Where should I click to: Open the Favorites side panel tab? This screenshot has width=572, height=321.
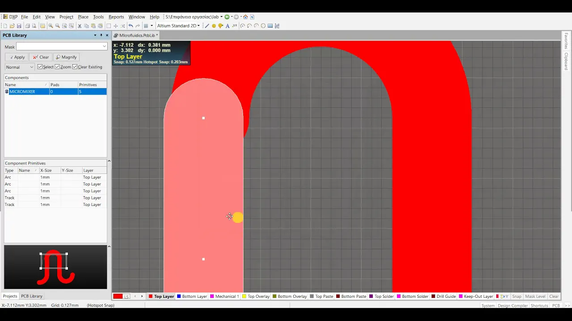pyautogui.click(x=566, y=41)
